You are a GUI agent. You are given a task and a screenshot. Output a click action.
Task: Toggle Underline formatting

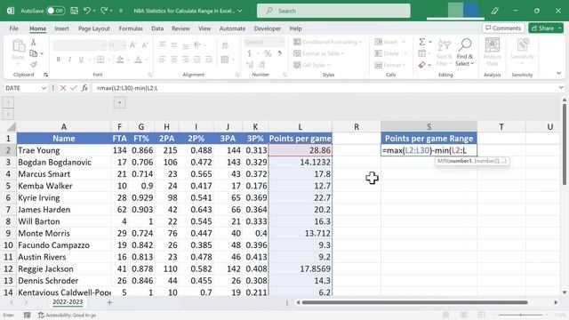(81, 60)
